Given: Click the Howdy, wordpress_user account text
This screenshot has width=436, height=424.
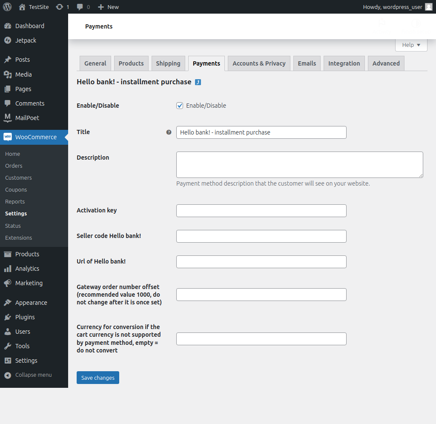Looking at the screenshot, I should coord(392,7).
